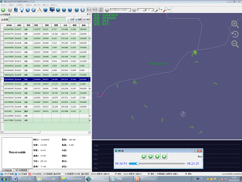Click the light bulb toolbar icon
Viewport: 242px width, 182px height.
[22, 10]
